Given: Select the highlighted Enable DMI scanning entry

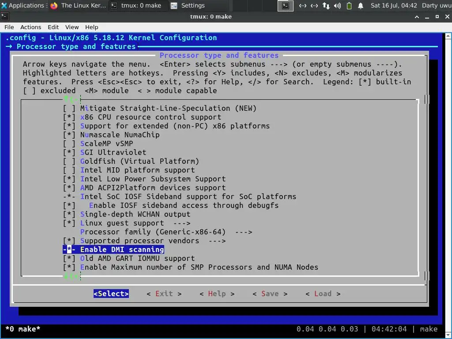Looking at the screenshot, I should pyautogui.click(x=113, y=250).
